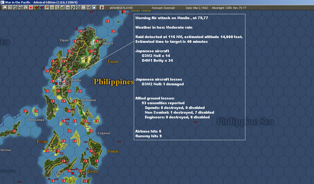Image resolution: width=314 pixels, height=184 pixels.
Task: Click the crosshair target toolbar icon
Action: click(x=78, y=8)
